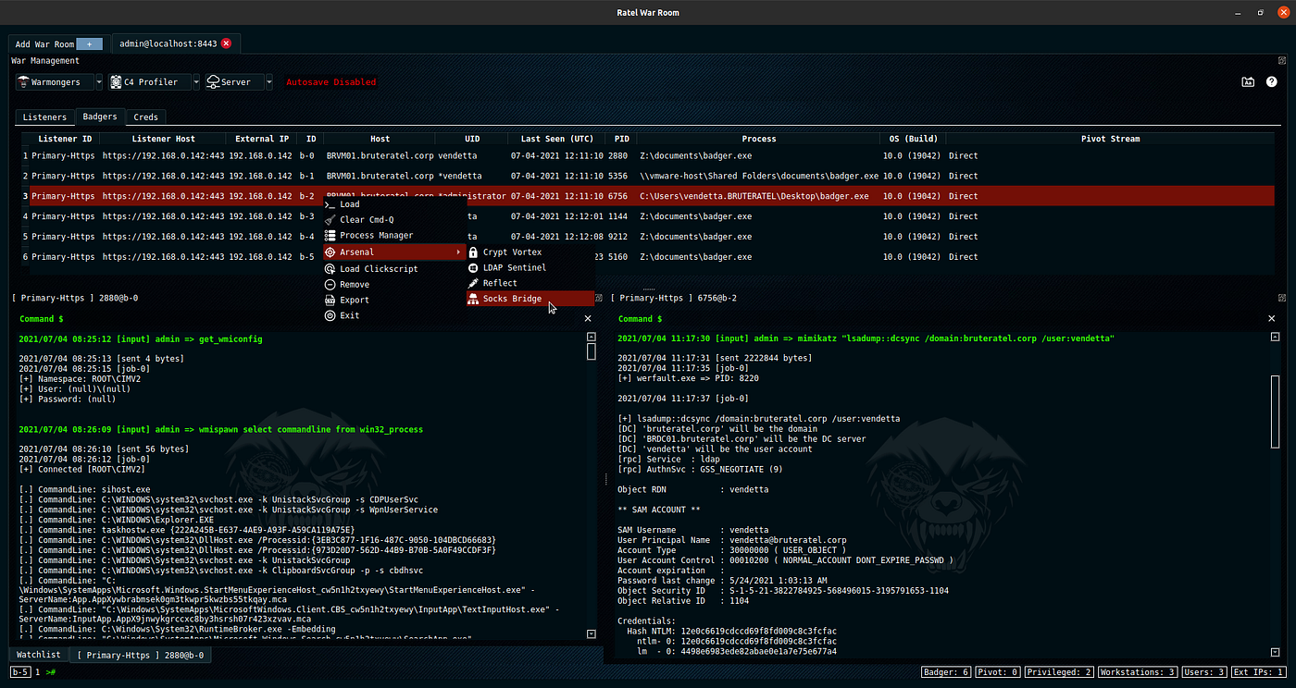Click the Badger: 6 status indicator
The image size is (1296, 688).
(x=946, y=672)
